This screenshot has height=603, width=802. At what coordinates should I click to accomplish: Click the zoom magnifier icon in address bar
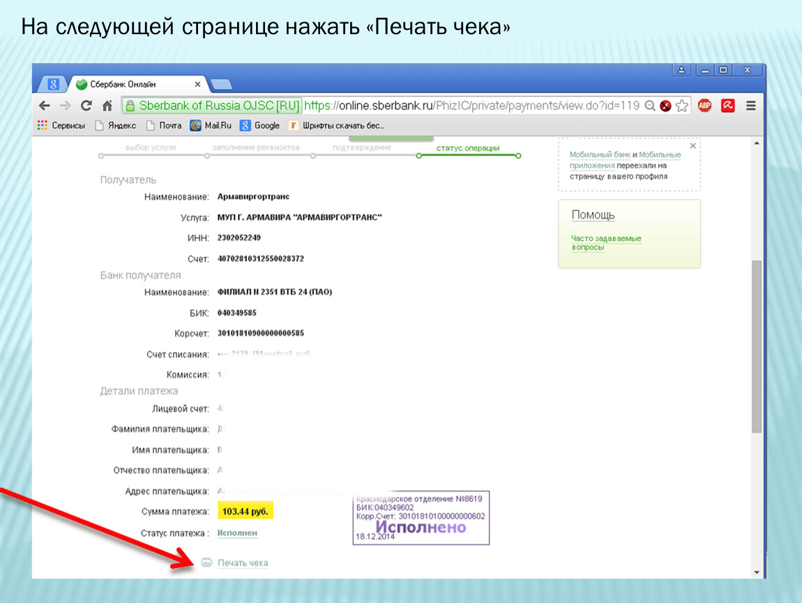pyautogui.click(x=649, y=105)
